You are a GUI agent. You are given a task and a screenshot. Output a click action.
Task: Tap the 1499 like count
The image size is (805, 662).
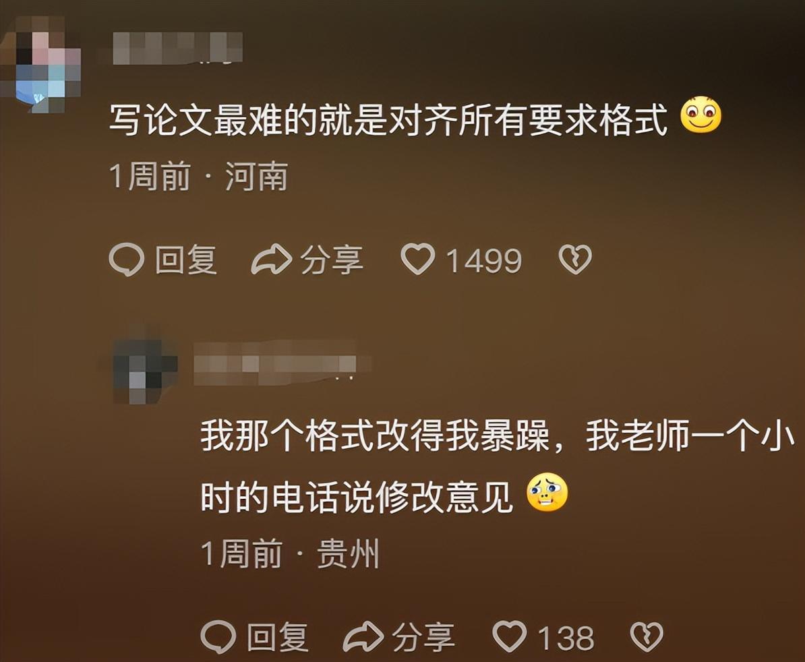coord(483,260)
